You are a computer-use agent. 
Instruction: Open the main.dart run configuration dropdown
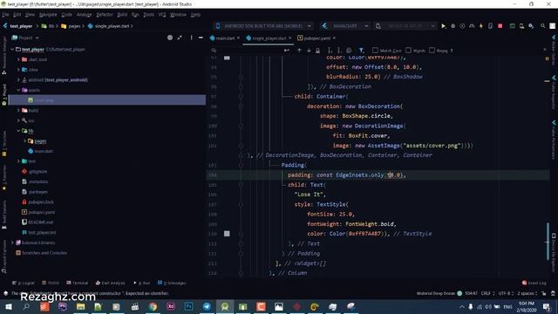click(345, 26)
